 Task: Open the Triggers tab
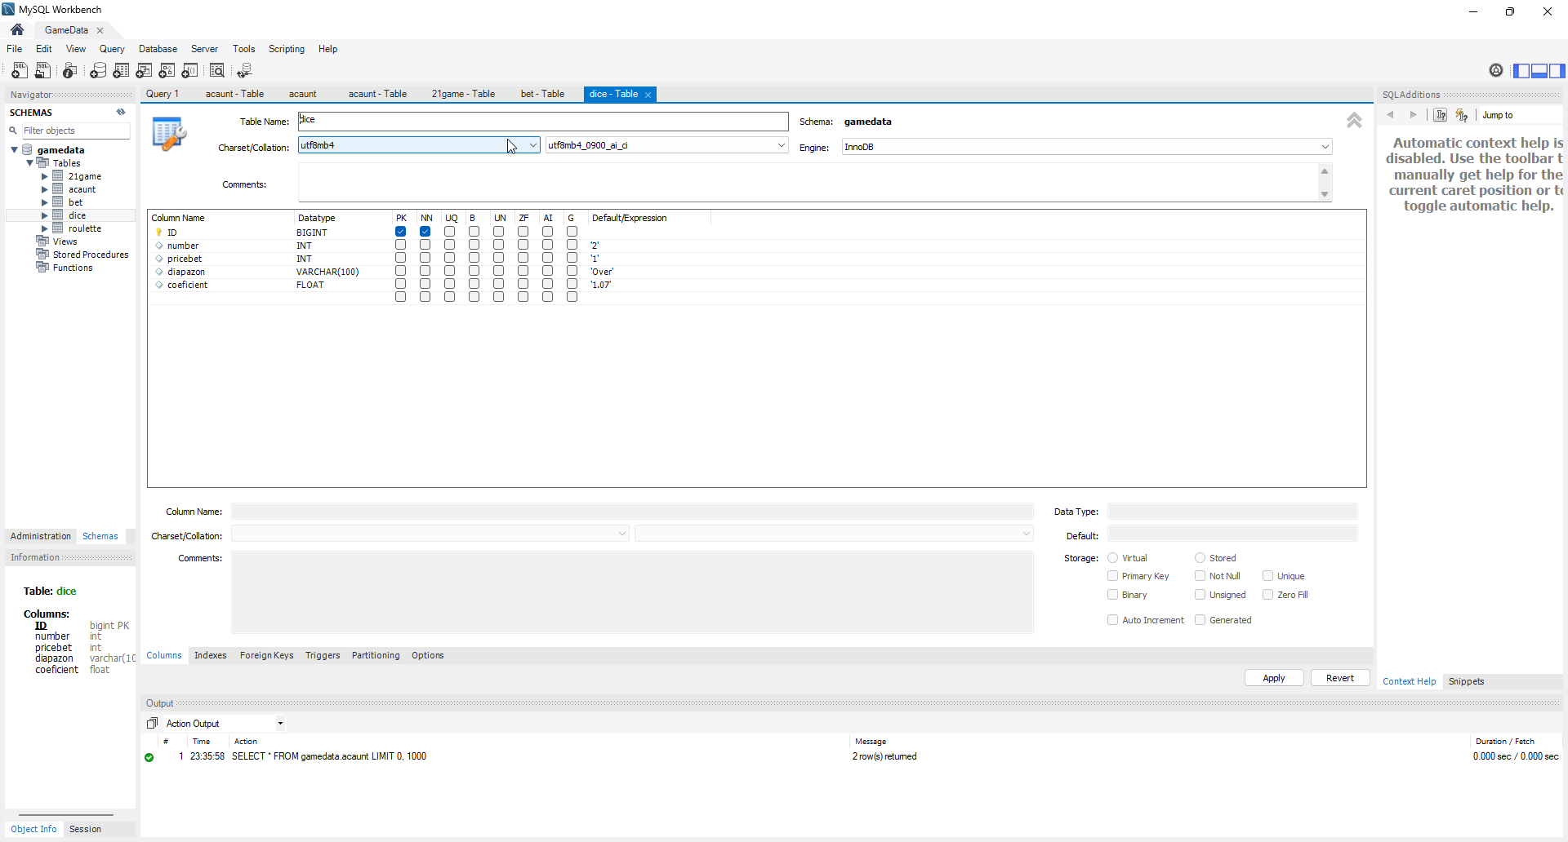pyautogui.click(x=323, y=655)
